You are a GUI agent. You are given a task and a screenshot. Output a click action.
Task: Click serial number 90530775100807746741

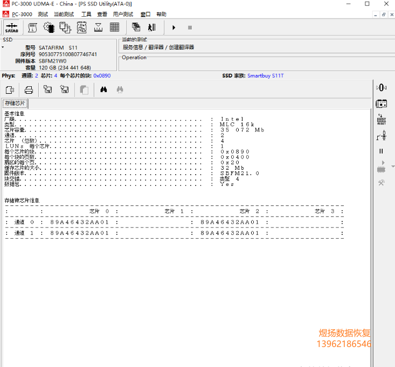pyautogui.click(x=68, y=54)
